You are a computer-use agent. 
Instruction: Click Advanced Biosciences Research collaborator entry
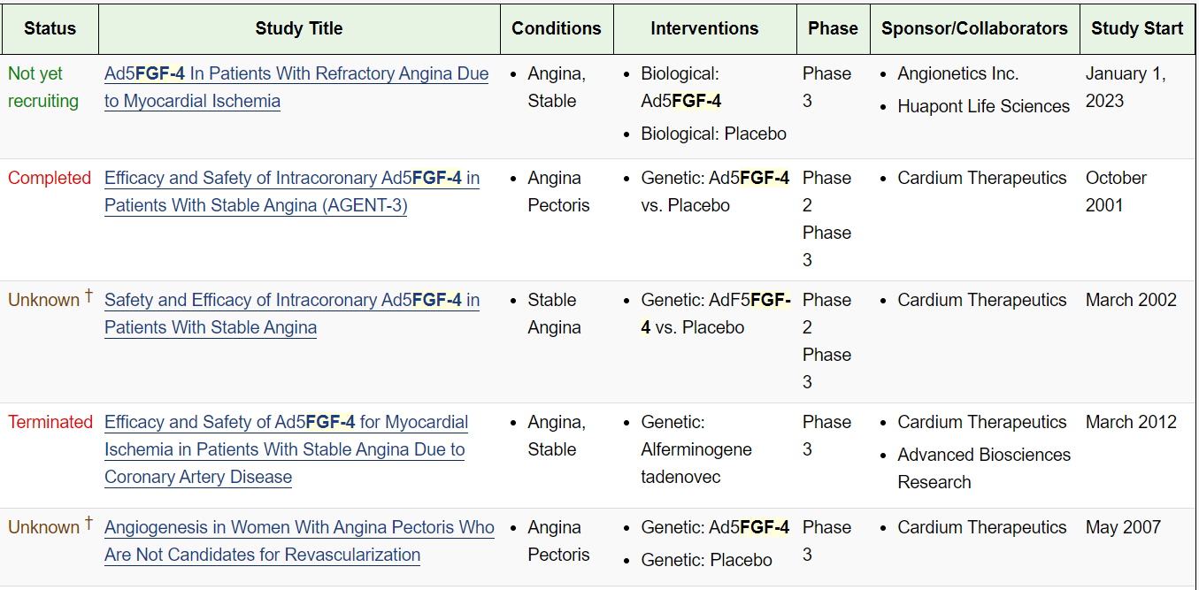[x=983, y=468]
